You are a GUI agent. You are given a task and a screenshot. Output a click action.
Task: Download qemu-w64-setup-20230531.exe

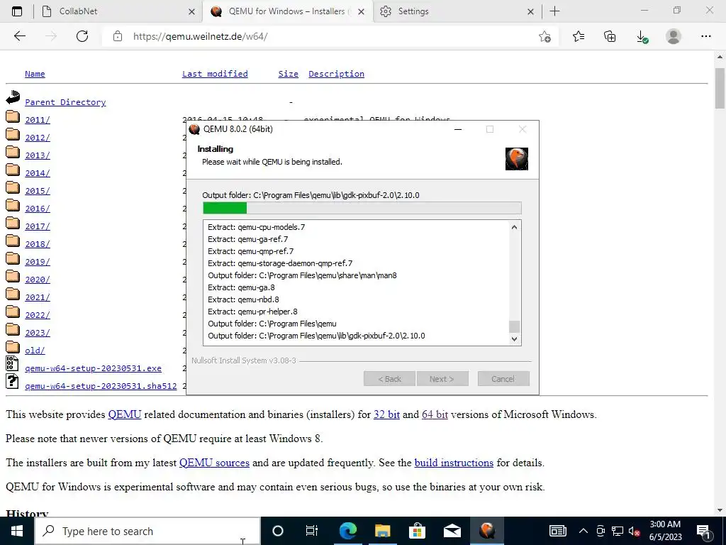point(93,368)
